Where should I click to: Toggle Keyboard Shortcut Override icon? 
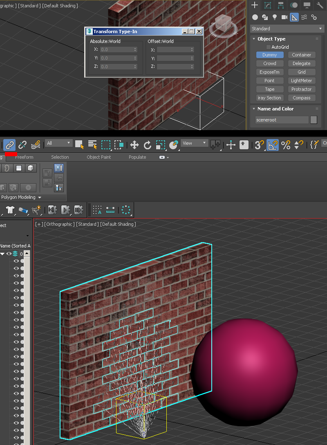pyautogui.click(x=244, y=145)
